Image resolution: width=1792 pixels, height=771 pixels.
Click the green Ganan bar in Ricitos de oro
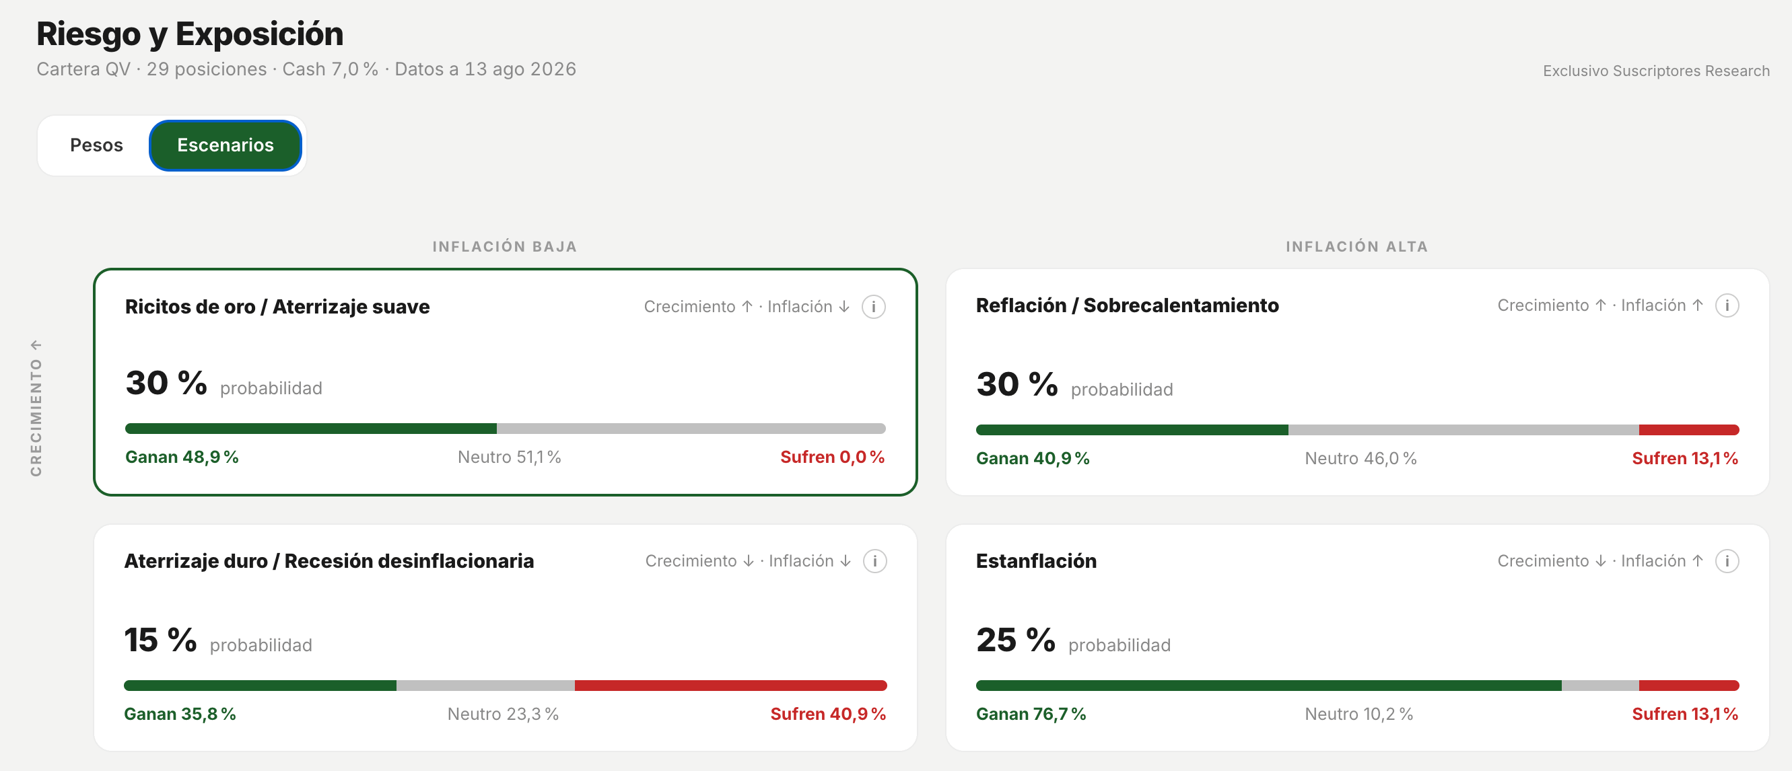click(311, 429)
